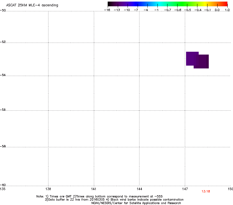Click the 144 longitude axis label

pos(139,189)
